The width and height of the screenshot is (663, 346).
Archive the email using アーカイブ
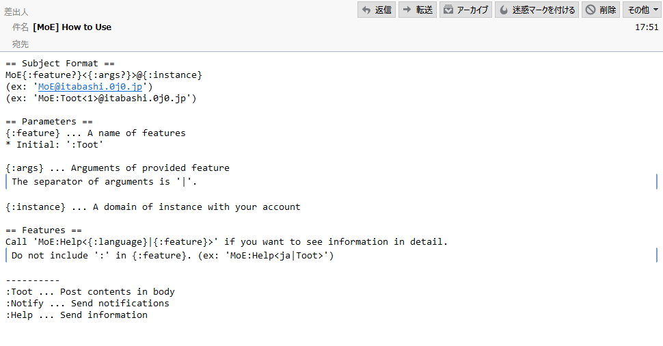click(x=465, y=10)
